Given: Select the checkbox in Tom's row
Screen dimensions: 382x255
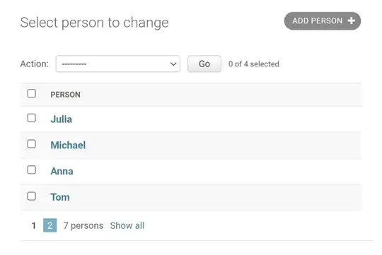Looking at the screenshot, I should coord(32,196).
